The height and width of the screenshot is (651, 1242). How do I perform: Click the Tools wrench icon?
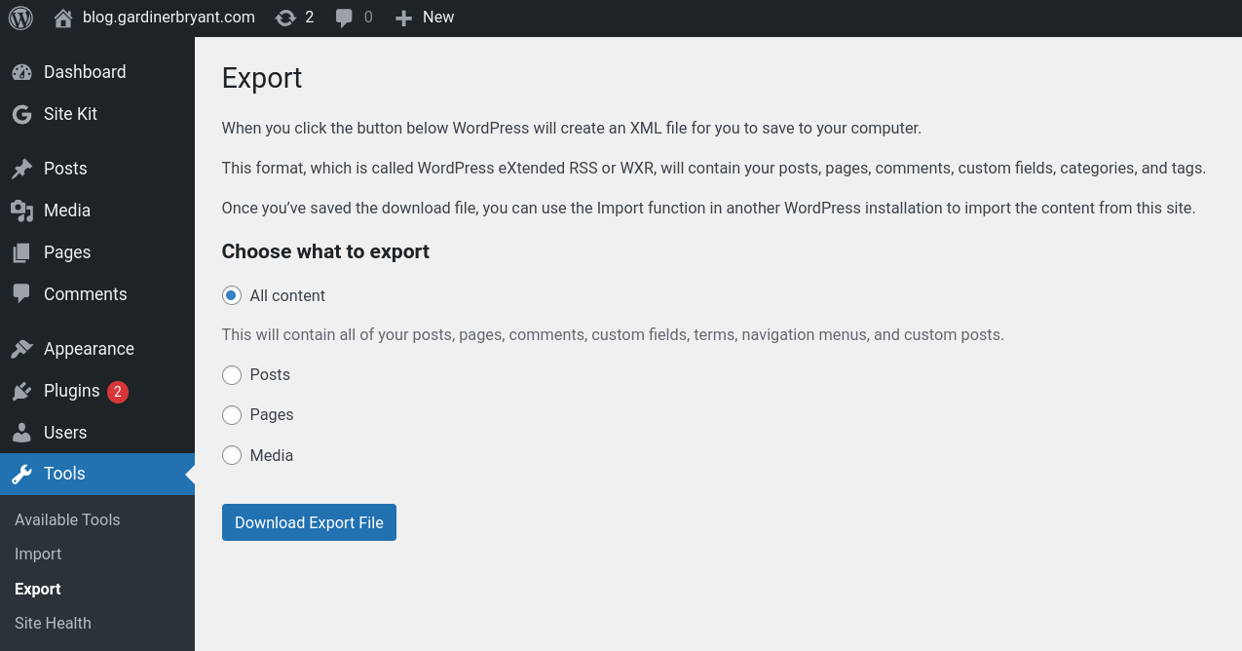21,474
